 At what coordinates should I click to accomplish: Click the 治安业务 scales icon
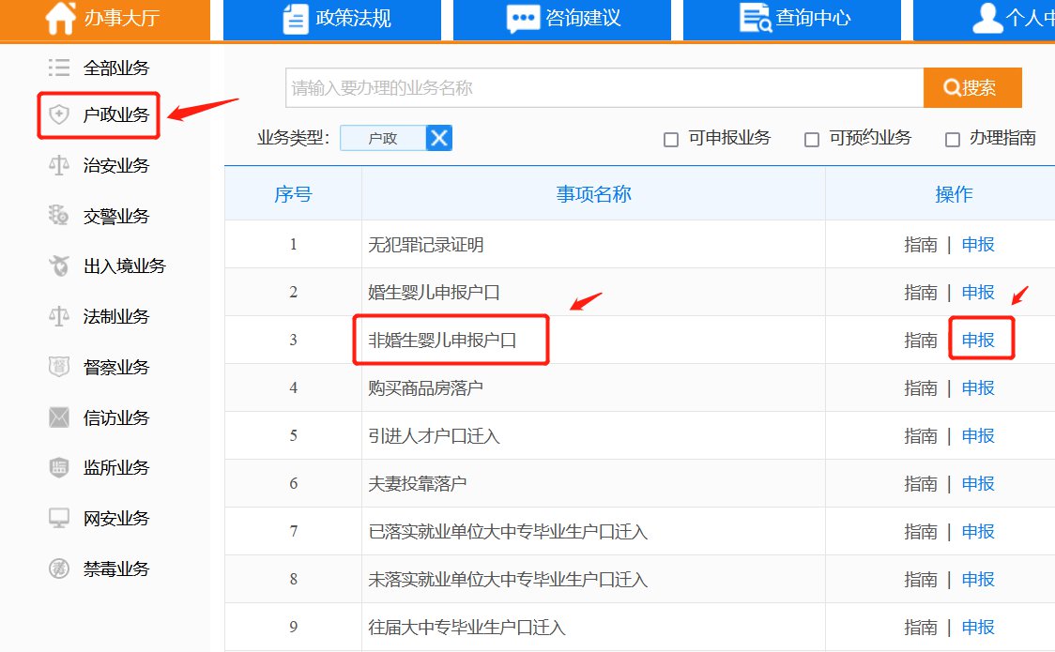pyautogui.click(x=59, y=165)
